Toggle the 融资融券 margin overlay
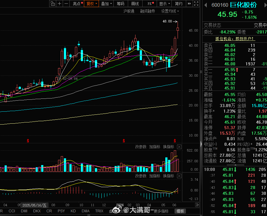267x216 pixels. (147, 11)
